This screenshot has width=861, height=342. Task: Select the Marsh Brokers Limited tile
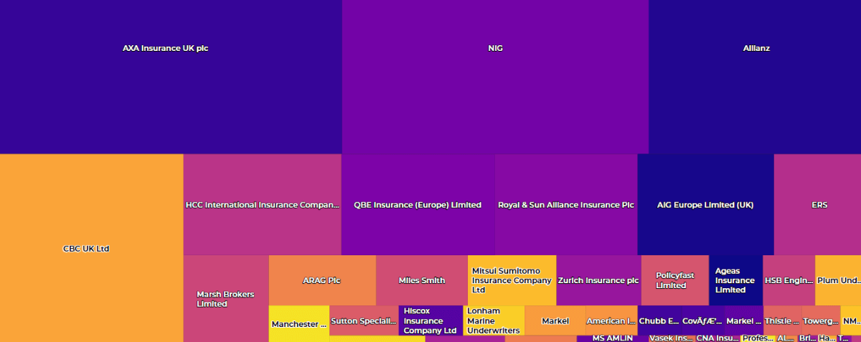click(x=226, y=298)
